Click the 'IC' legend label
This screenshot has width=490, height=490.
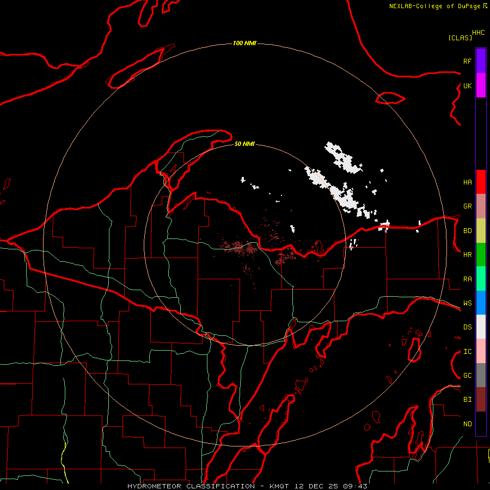tap(467, 352)
